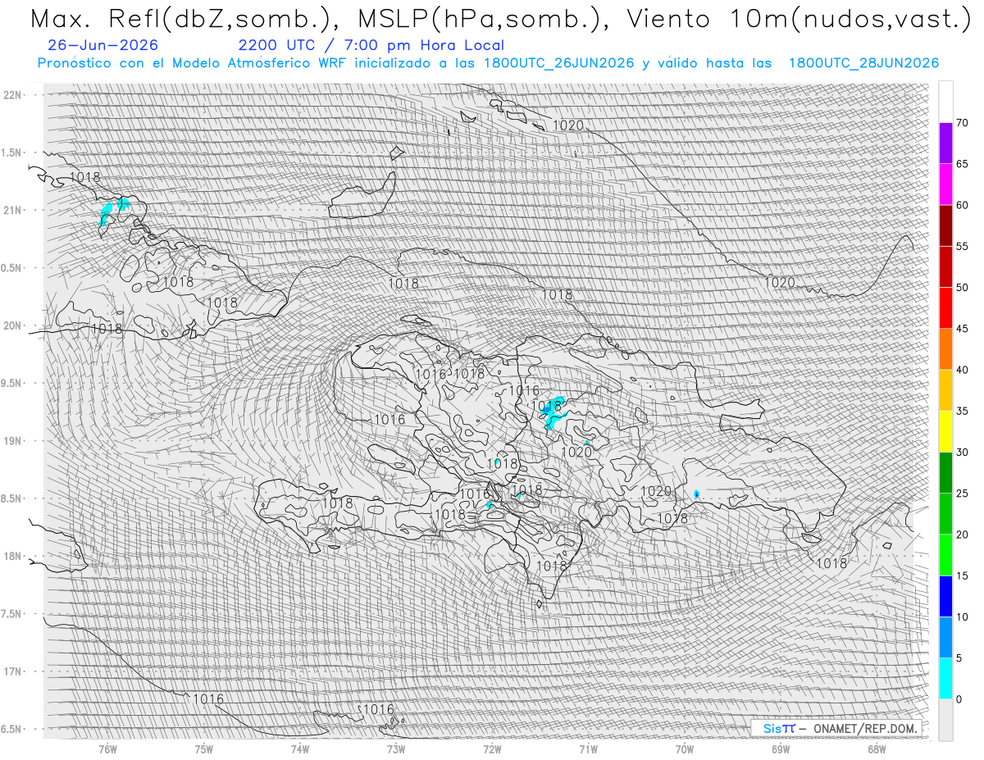984x760 pixels.
Task: Click the small cyan echo near 70W 18.5N
Action: pos(696,494)
